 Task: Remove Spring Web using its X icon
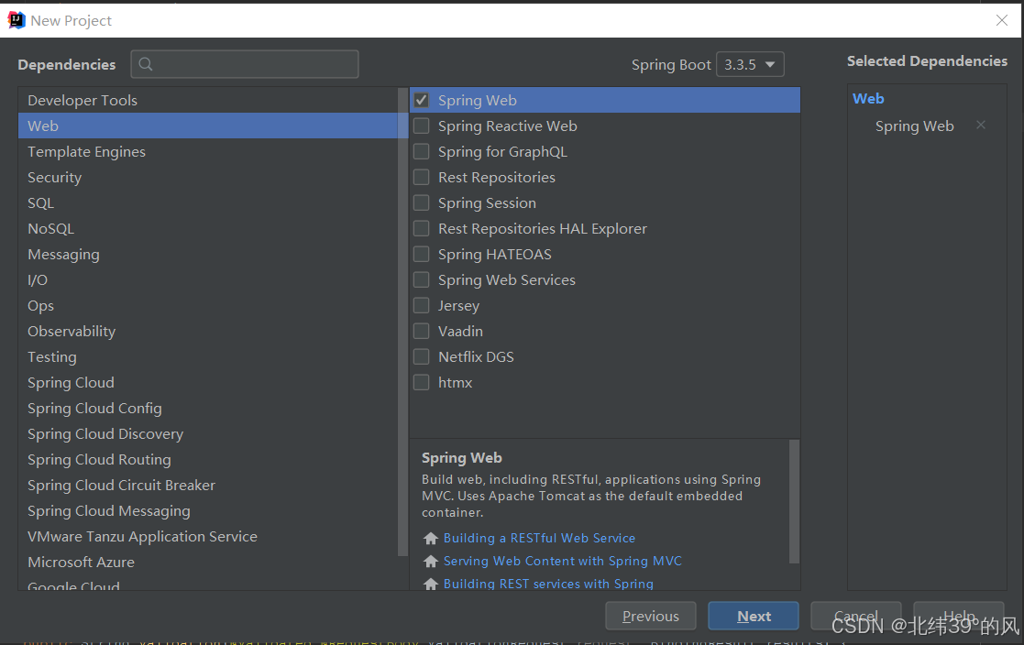tap(980, 125)
